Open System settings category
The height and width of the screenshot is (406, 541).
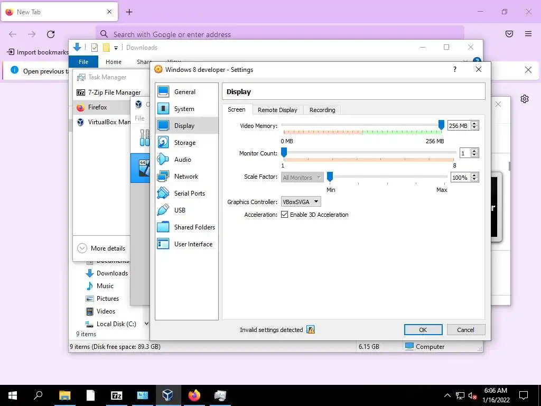point(186,109)
